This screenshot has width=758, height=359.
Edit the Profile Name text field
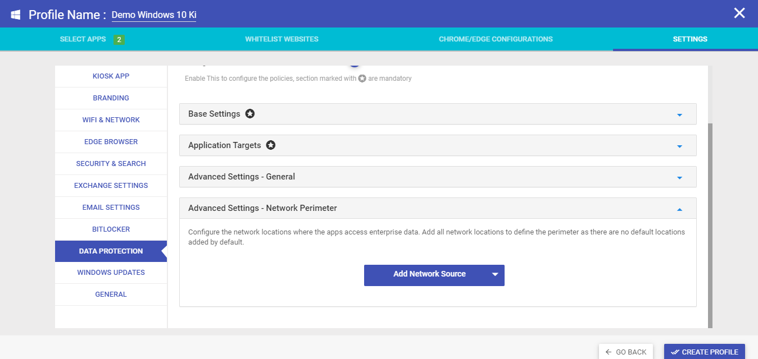point(154,15)
